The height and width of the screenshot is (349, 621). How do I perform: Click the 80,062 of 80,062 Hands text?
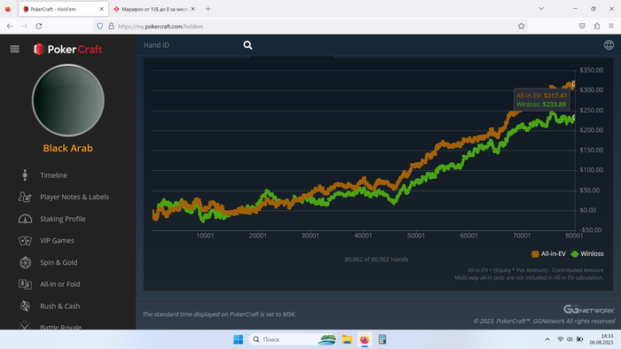(x=376, y=260)
